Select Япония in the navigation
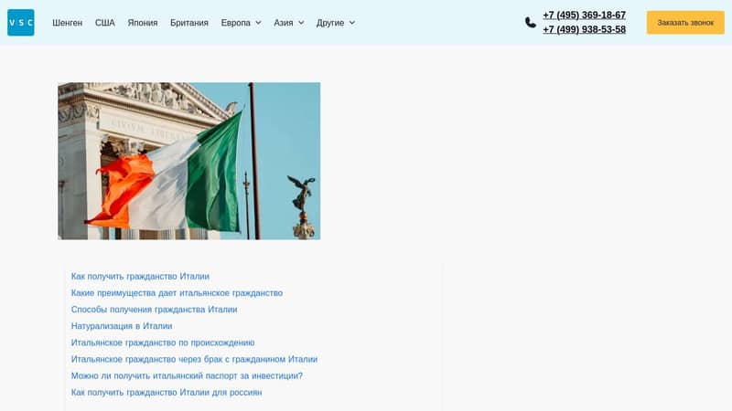This screenshot has height=411, width=732. pyautogui.click(x=143, y=23)
